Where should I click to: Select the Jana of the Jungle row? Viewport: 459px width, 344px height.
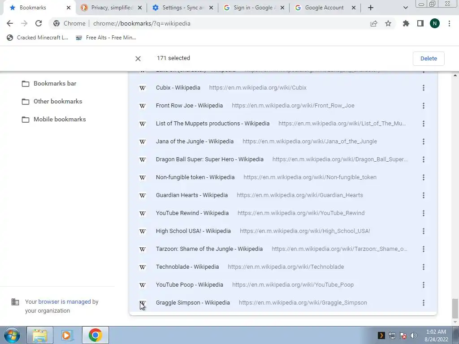coord(283,142)
